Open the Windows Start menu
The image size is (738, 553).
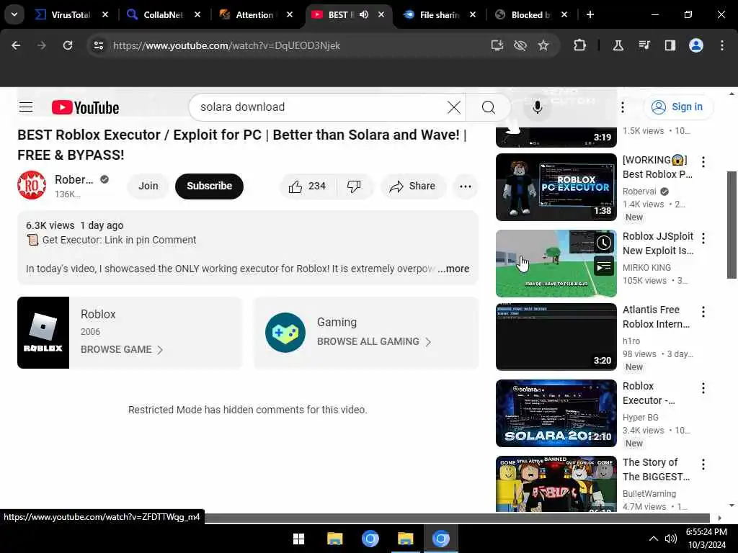coord(299,539)
